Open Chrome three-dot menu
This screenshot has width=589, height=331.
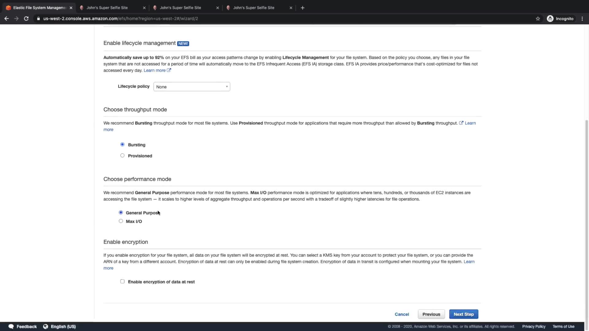[x=582, y=18]
